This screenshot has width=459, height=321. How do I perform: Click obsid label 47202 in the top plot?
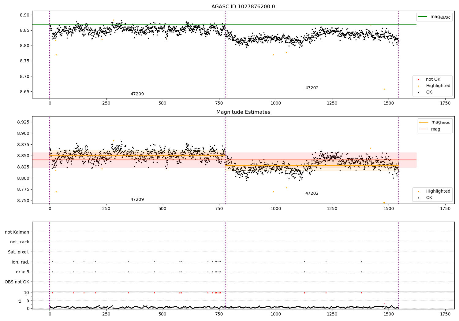coord(312,88)
